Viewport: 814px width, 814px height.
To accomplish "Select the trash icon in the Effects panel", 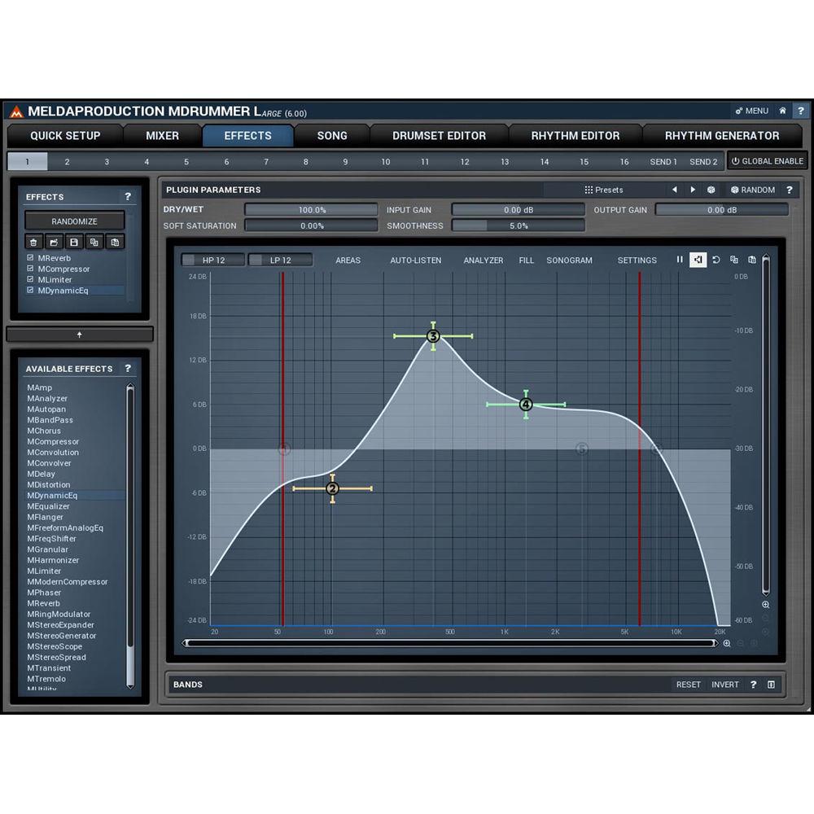I will pos(33,242).
